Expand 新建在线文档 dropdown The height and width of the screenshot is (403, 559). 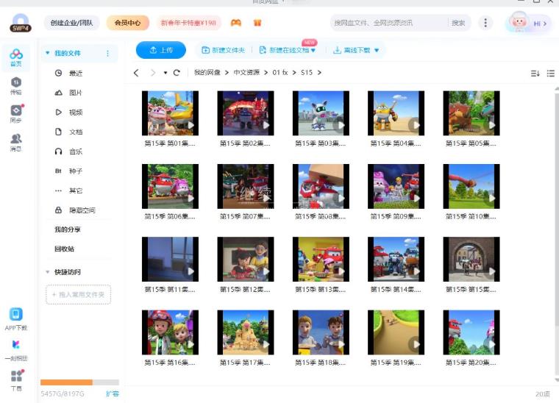(313, 50)
